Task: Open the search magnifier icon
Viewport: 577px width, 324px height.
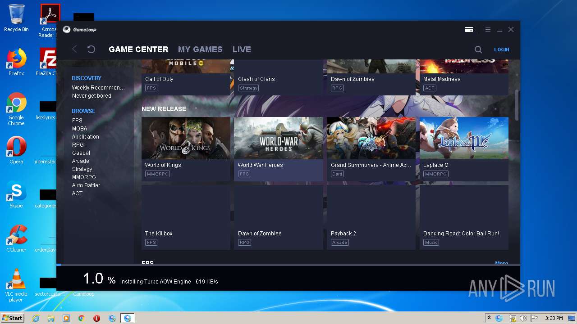Action: [x=478, y=49]
